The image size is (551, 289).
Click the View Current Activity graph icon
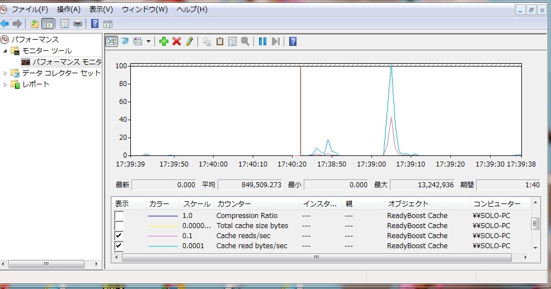pyautogui.click(x=112, y=41)
